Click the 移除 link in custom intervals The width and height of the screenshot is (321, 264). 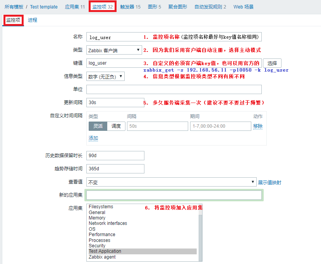pyautogui.click(x=258, y=126)
